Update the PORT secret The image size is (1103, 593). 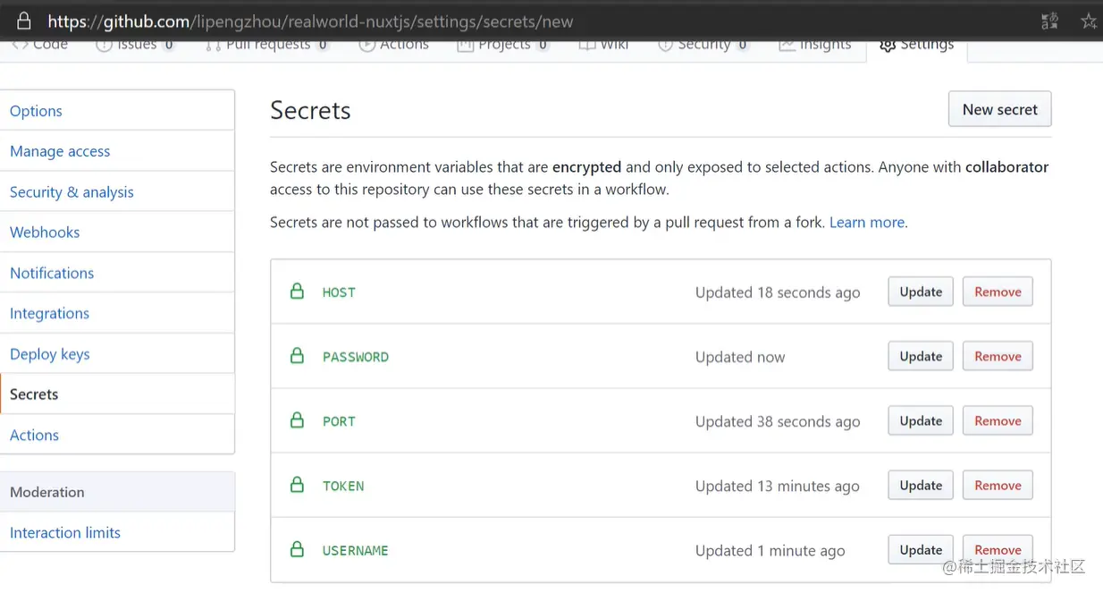pyautogui.click(x=921, y=420)
